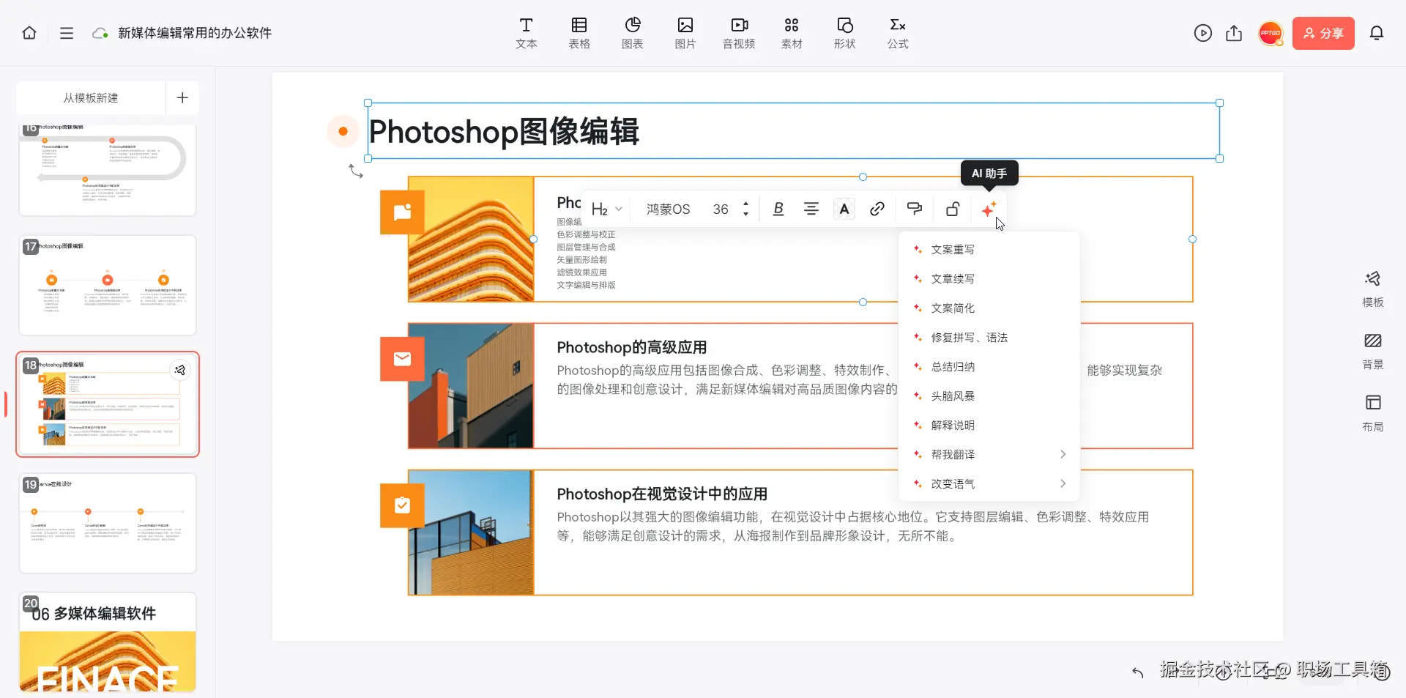
Task: Click the font size 36 field
Action: pos(721,209)
